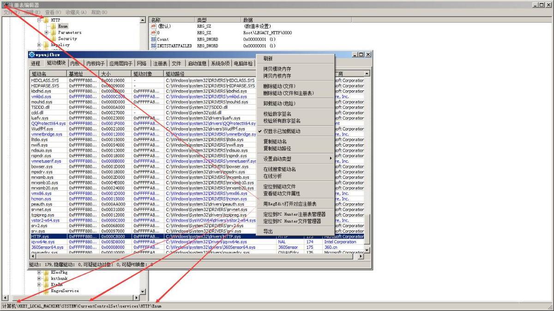
Task: Select the vmnetbridge.sys driver row
Action: [x=197, y=134]
